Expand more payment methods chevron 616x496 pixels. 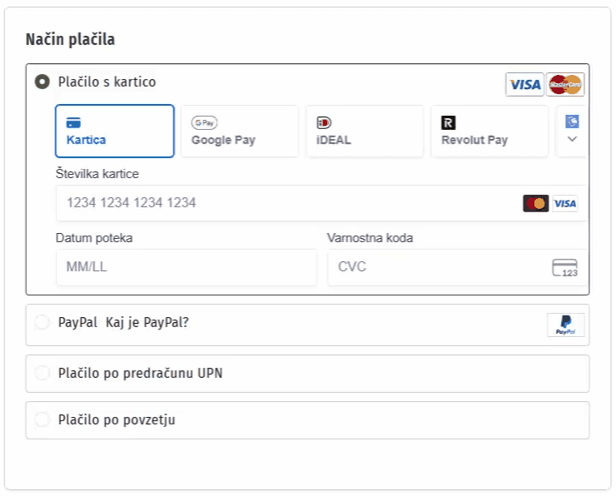572,139
